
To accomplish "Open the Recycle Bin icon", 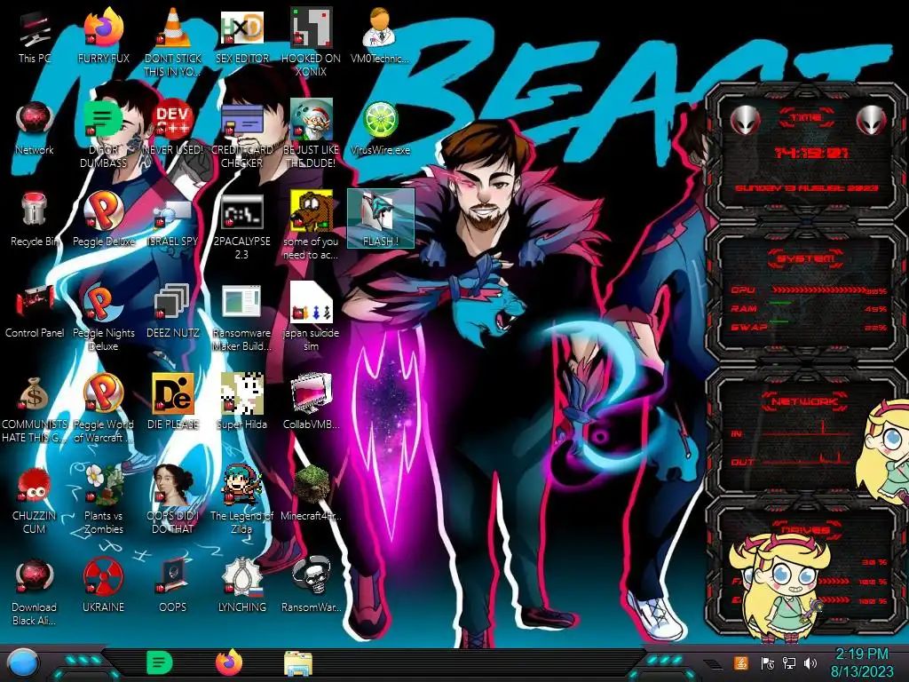I will tap(35, 219).
